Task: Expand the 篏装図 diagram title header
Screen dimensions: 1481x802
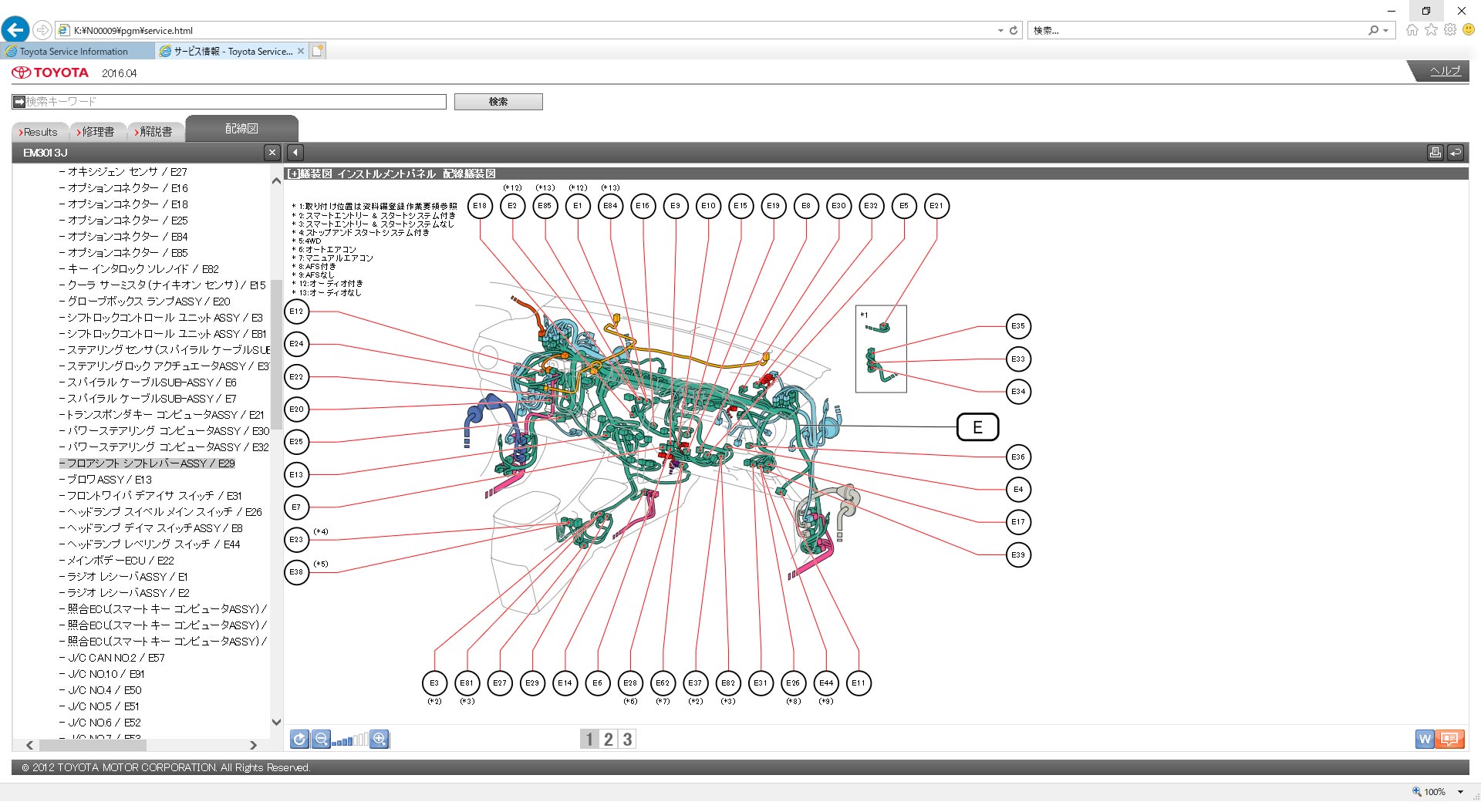Action: pos(293,174)
